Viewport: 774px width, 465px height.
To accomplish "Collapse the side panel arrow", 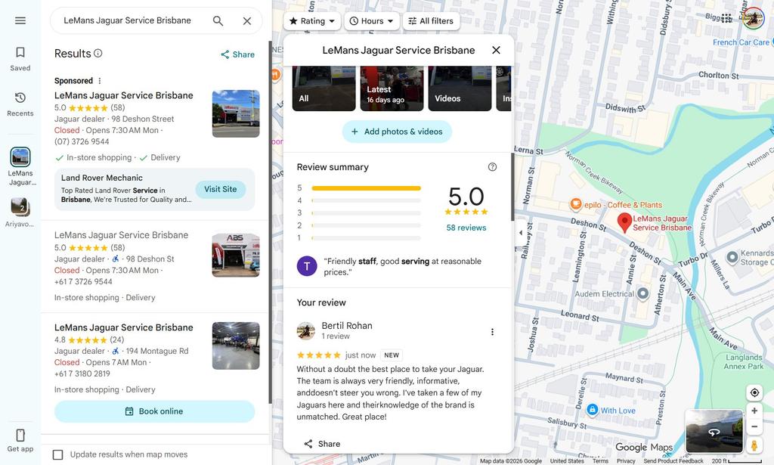I will [521, 233].
